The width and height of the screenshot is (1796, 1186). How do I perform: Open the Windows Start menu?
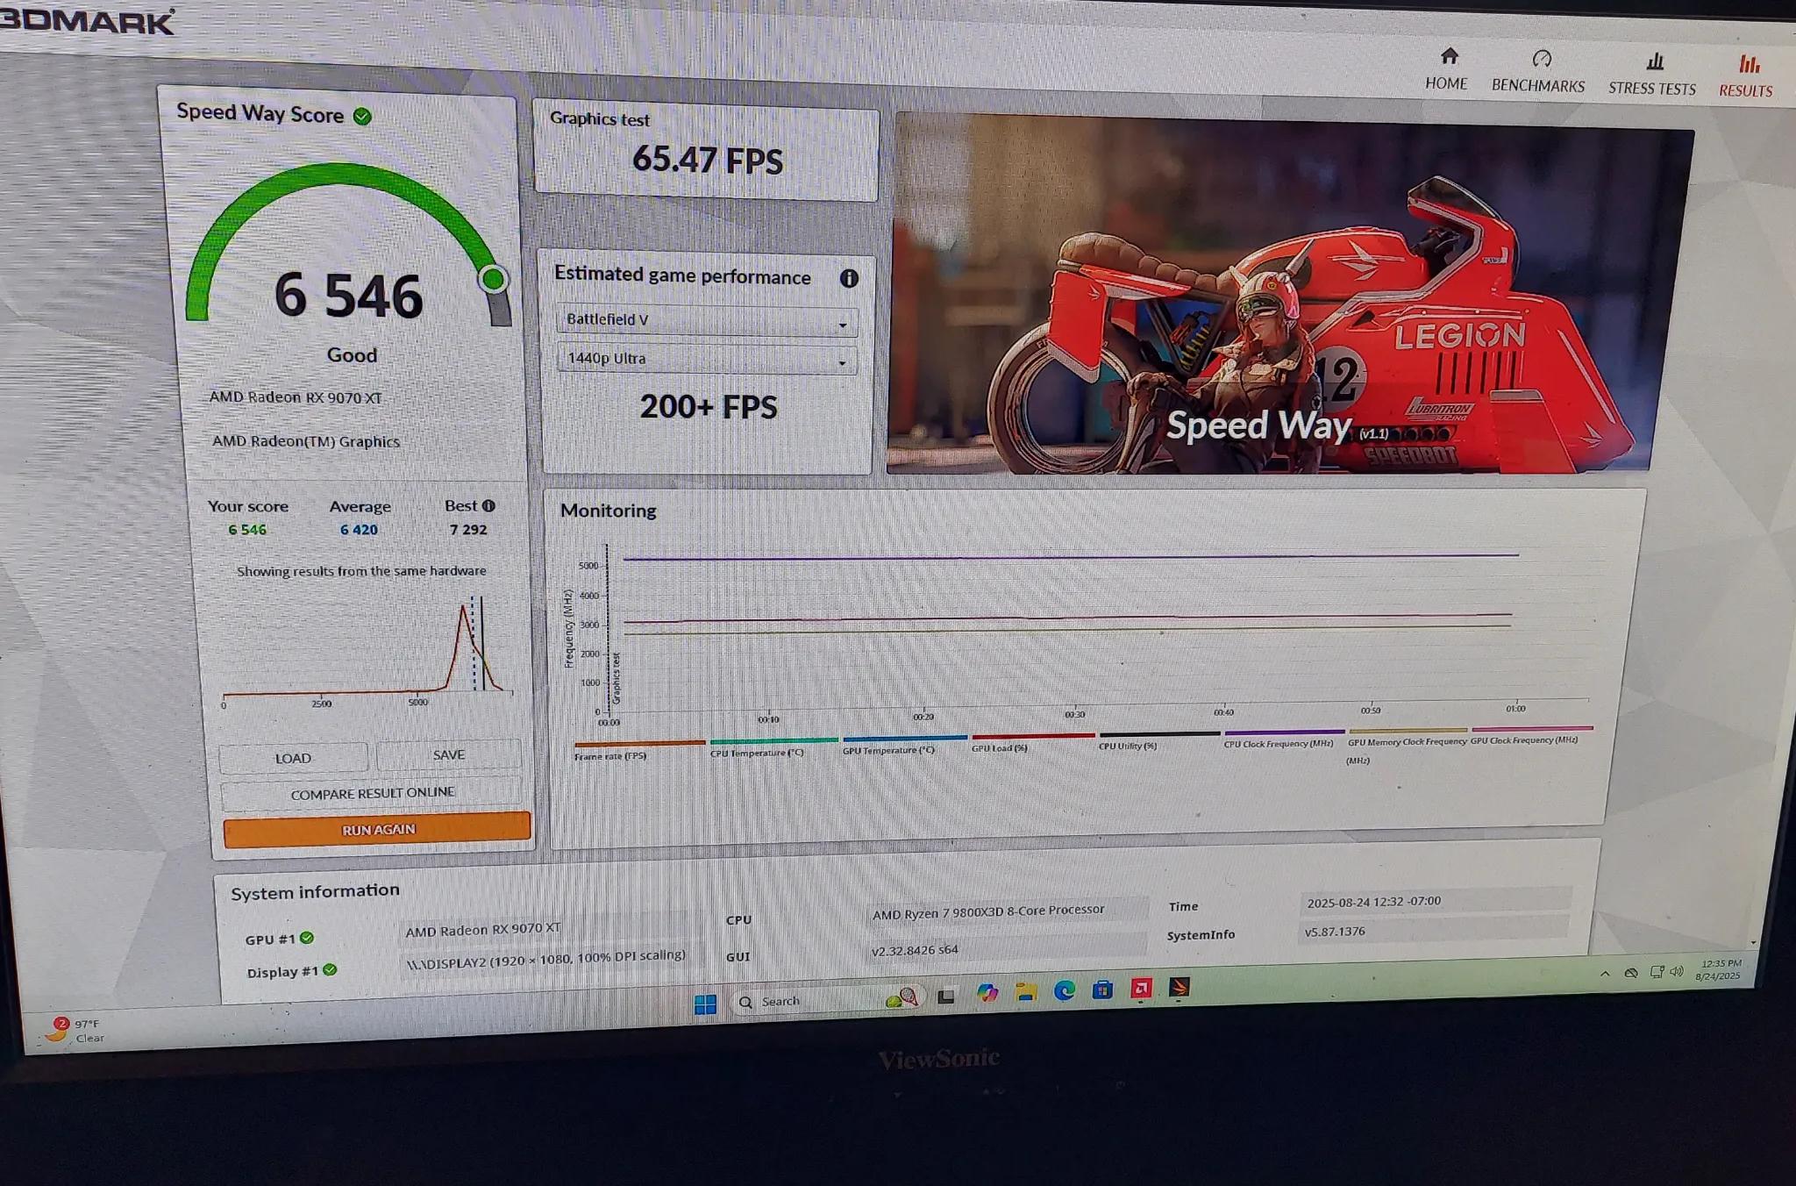(x=705, y=1004)
